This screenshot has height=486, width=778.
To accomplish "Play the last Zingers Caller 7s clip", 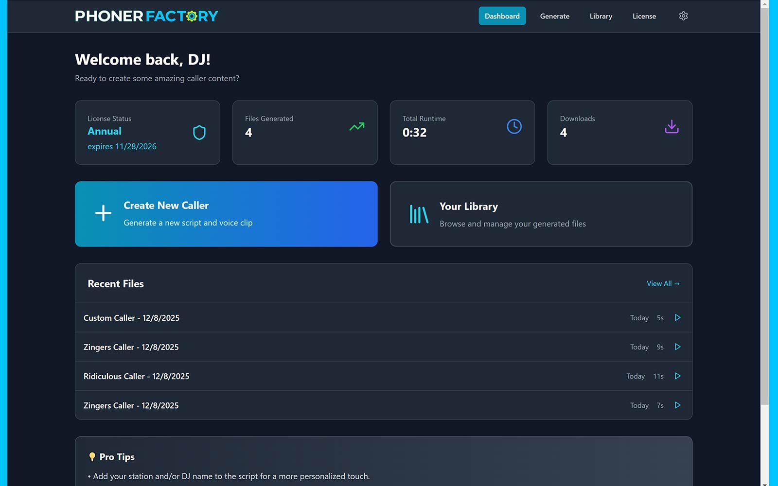I will [677, 405].
